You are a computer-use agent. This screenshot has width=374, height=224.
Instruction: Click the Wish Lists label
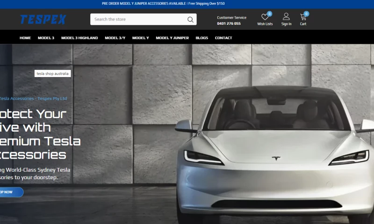click(x=265, y=24)
